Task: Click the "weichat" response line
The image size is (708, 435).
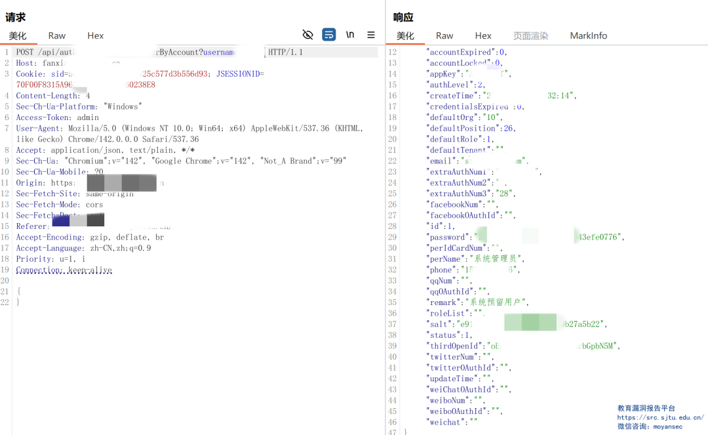Action: coord(452,423)
